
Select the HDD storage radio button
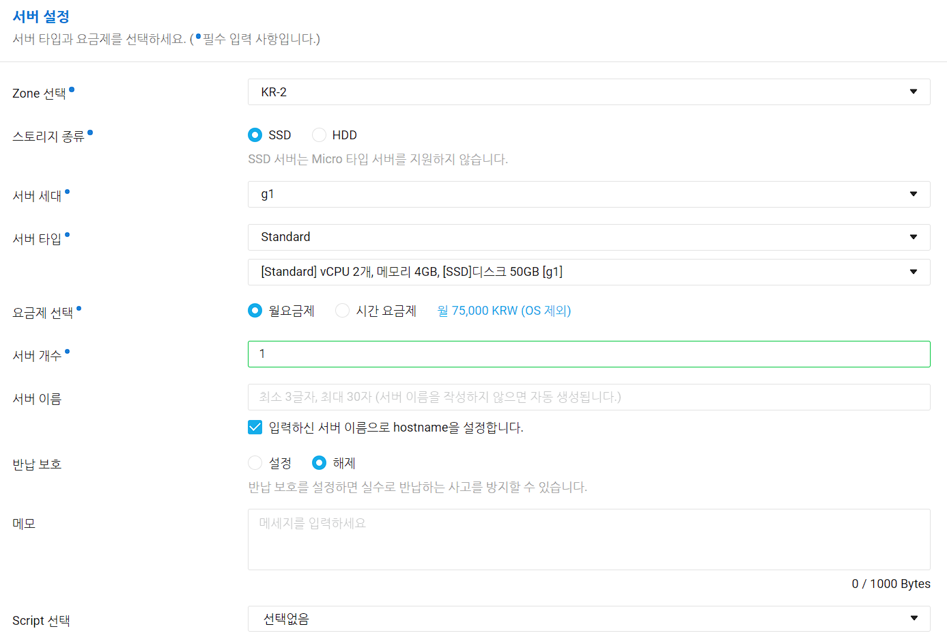[x=319, y=135]
